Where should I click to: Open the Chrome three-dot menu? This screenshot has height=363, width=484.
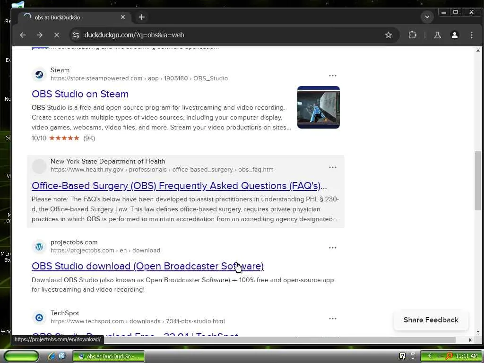472,35
